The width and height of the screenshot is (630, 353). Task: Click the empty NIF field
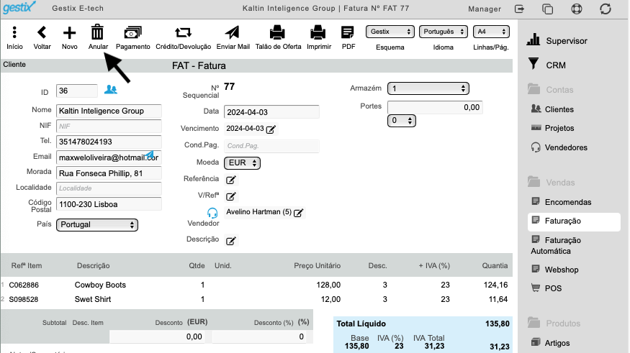(x=109, y=127)
